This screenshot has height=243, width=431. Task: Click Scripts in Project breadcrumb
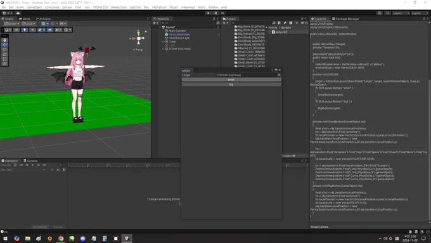point(286,27)
